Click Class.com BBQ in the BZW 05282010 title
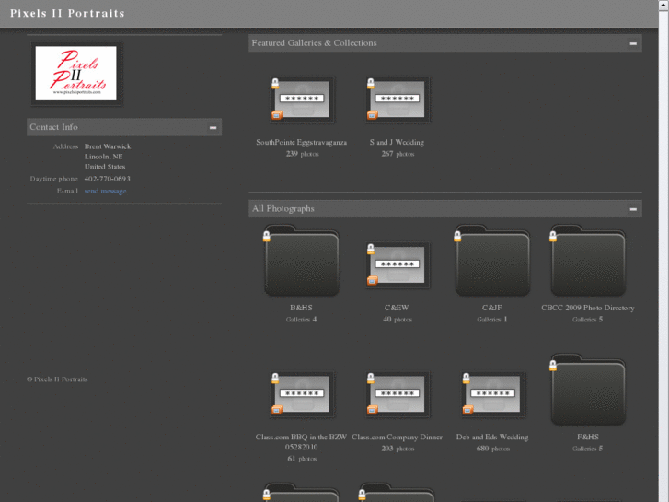The width and height of the screenshot is (669, 502). tap(302, 442)
